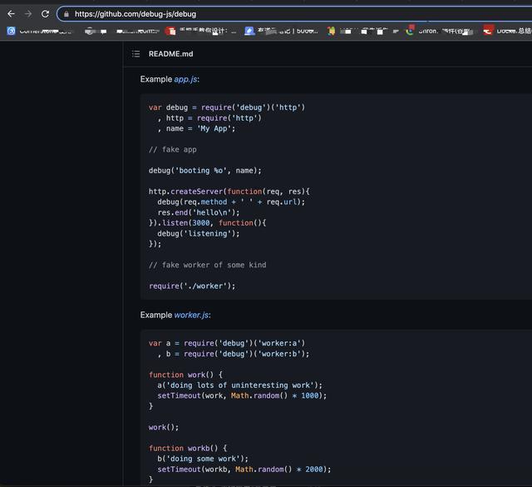Click the browser forward arrow
This screenshot has height=487, width=532.
[x=28, y=14]
